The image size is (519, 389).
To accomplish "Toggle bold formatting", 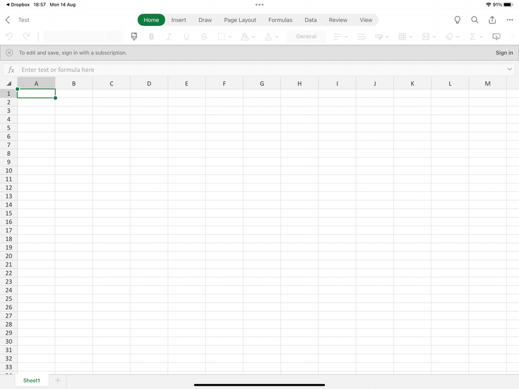I will tap(151, 37).
